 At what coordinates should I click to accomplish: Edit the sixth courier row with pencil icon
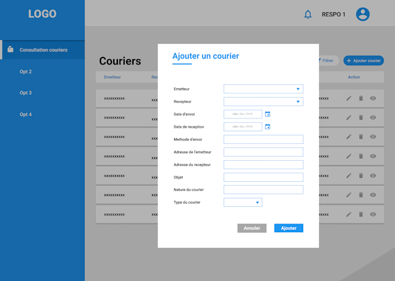tap(349, 195)
